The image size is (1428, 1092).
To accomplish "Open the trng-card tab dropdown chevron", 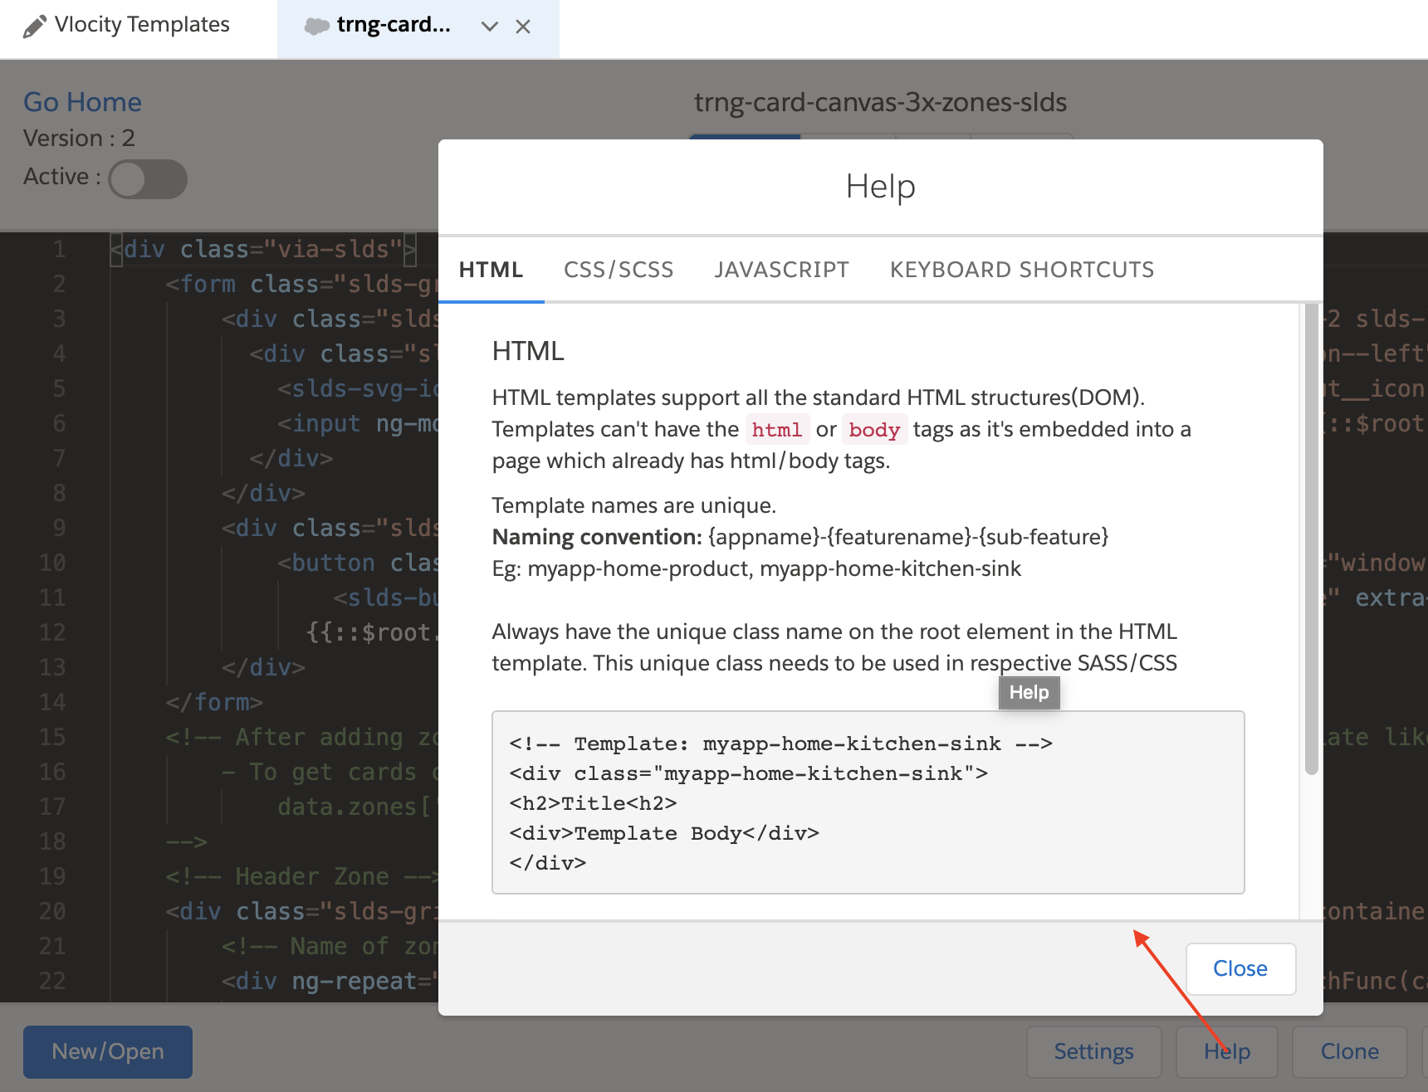I will point(490,27).
